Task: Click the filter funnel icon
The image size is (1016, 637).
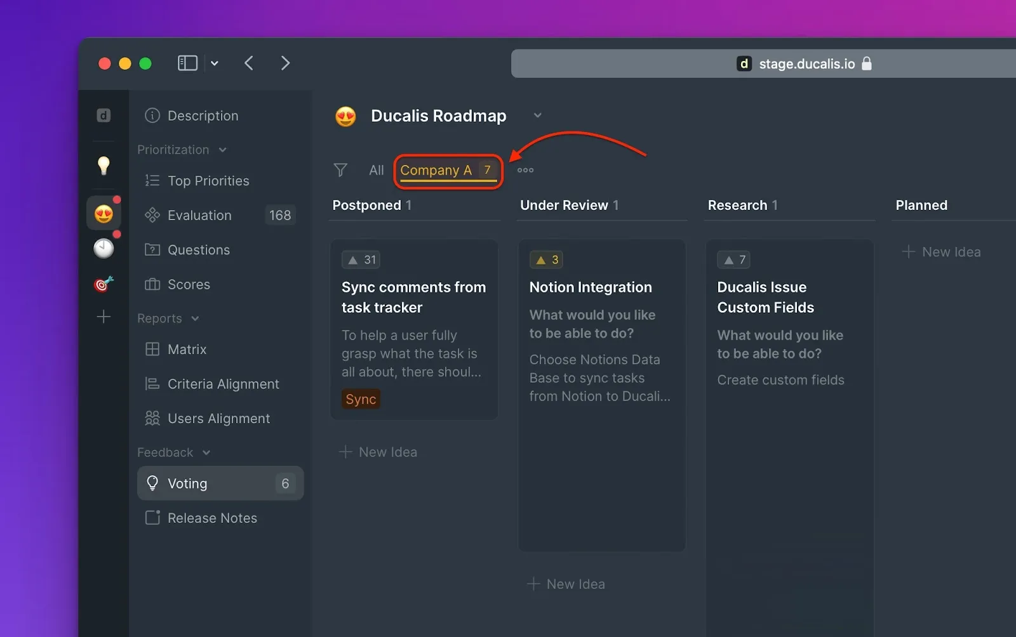Action: tap(340, 170)
